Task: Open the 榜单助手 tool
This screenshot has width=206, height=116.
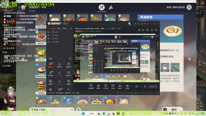Action: pos(68,74)
